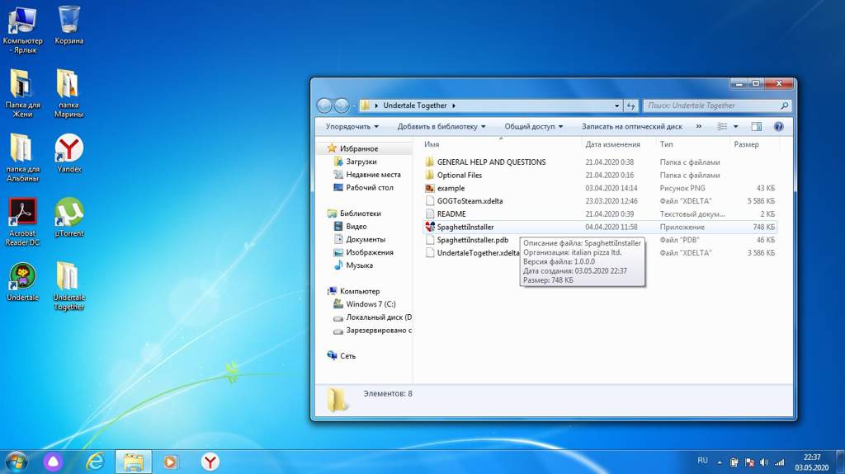Show more toolbar commands chevron
This screenshot has height=474, width=845.
[699, 127]
